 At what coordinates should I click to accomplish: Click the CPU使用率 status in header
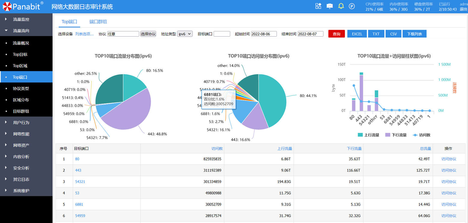tap(374, 7)
